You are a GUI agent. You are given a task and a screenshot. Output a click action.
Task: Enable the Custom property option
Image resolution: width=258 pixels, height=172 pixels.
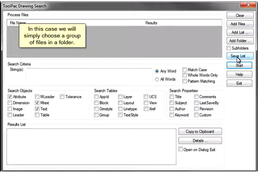pyautogui.click(x=196, y=115)
